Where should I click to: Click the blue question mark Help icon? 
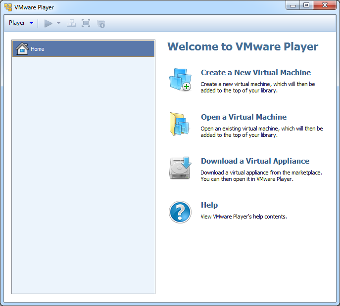pyautogui.click(x=180, y=212)
